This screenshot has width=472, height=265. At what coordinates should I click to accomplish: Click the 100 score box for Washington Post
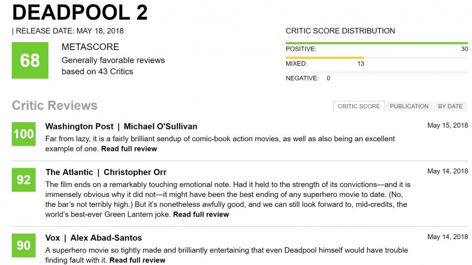click(24, 134)
